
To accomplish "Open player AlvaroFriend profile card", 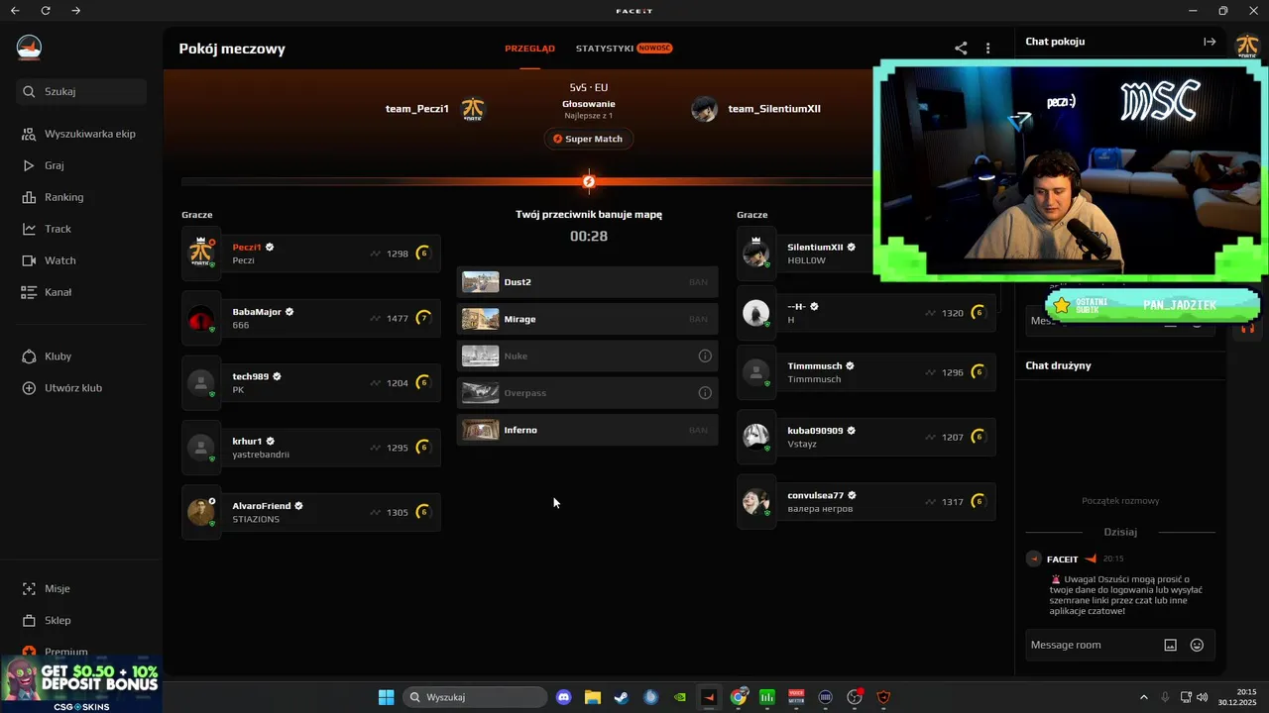I will point(311,512).
